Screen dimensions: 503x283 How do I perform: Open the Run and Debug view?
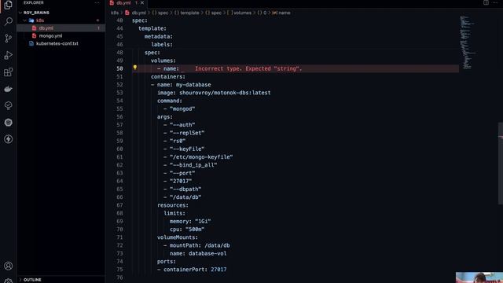9,55
